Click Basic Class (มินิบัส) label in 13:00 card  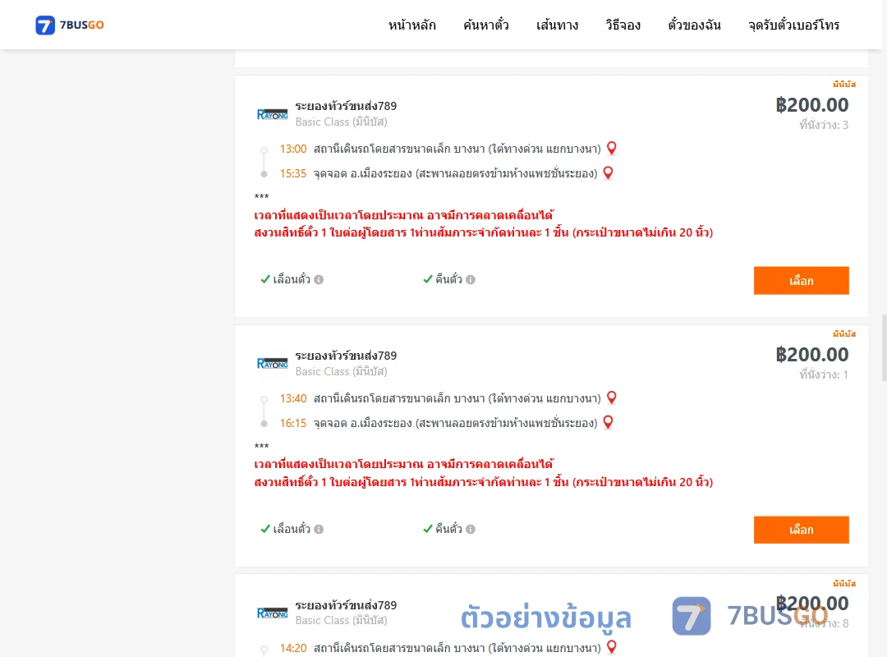tap(341, 122)
